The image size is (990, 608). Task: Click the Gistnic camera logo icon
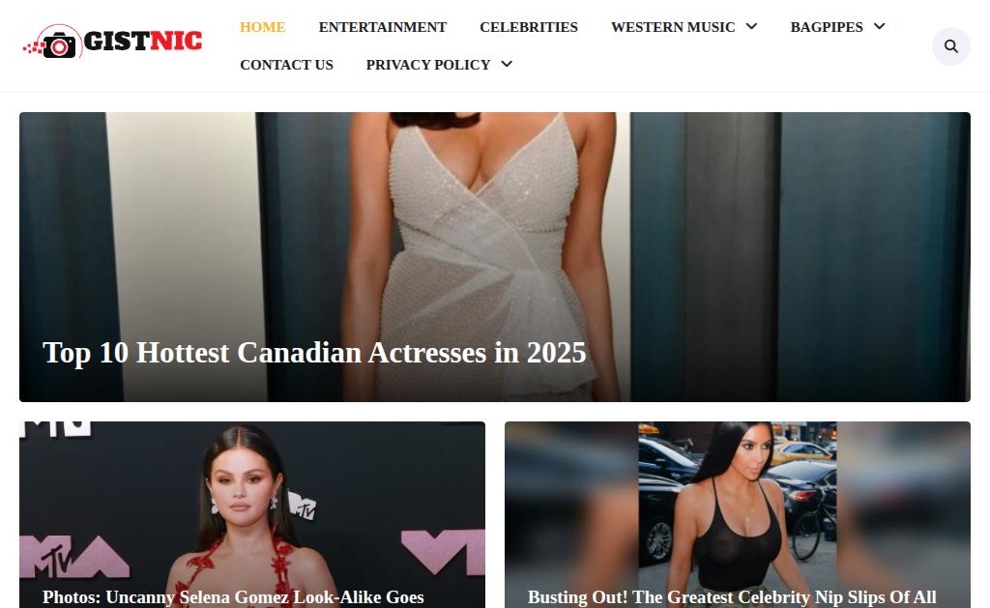(x=53, y=43)
